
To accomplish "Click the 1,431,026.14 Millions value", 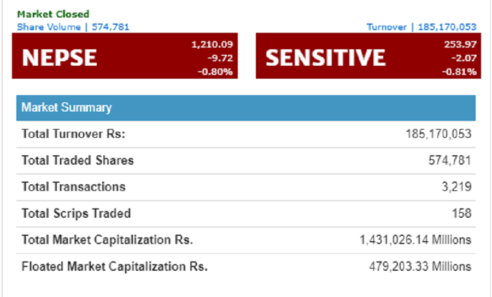I will pos(415,240).
